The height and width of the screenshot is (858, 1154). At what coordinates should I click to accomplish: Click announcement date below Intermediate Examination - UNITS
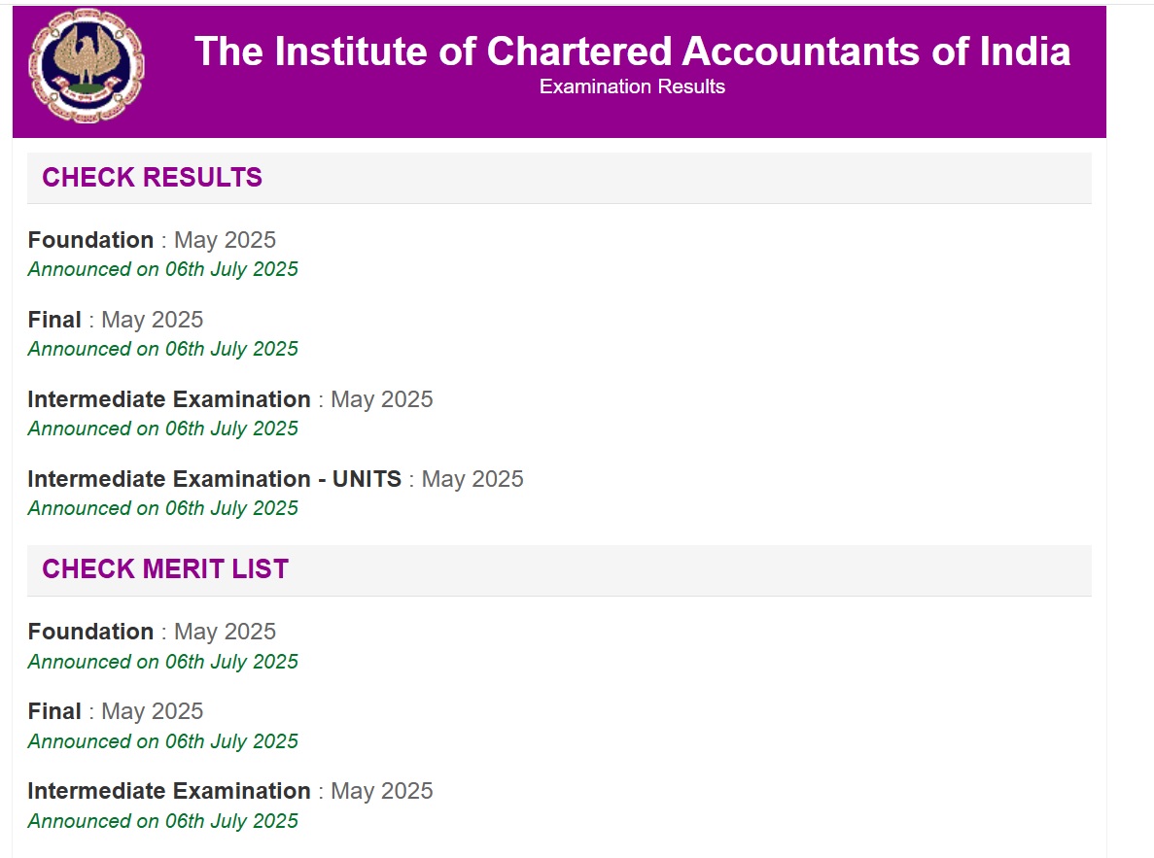coord(162,508)
